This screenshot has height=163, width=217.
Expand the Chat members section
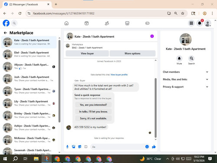point(186,72)
